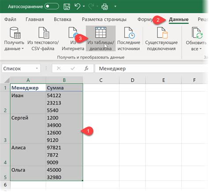
Task: Select column B header
Action: click(64, 80)
